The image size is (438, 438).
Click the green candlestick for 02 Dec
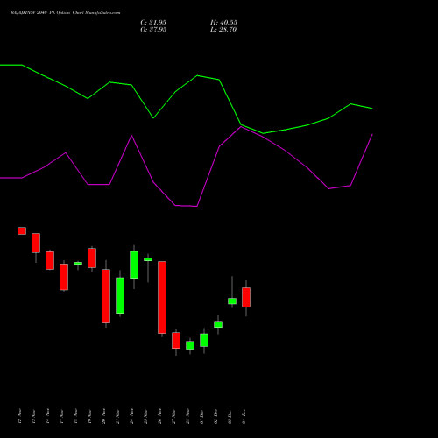(218, 325)
